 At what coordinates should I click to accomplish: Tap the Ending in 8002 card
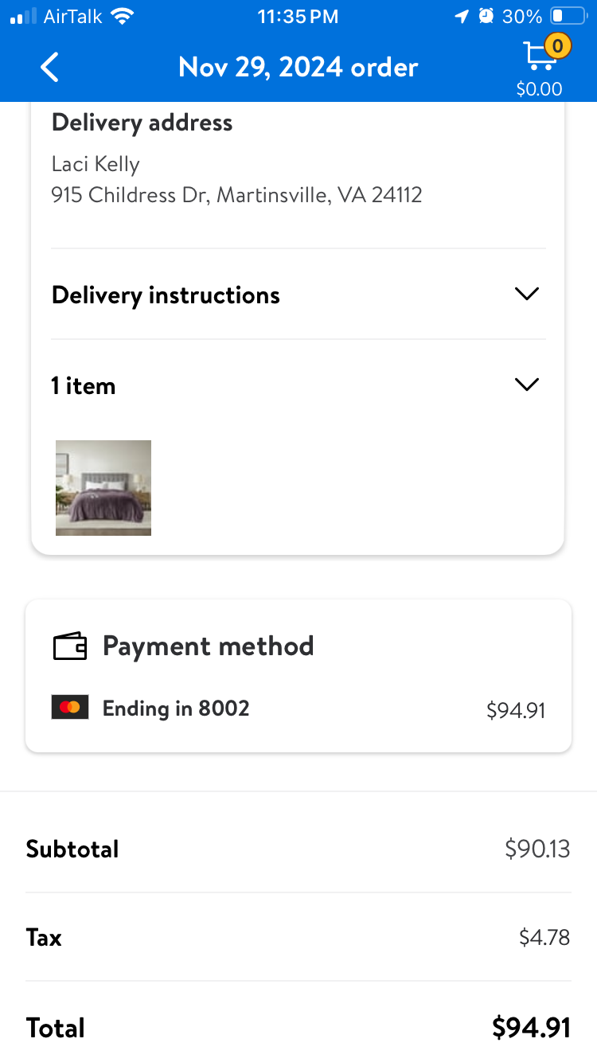176,709
